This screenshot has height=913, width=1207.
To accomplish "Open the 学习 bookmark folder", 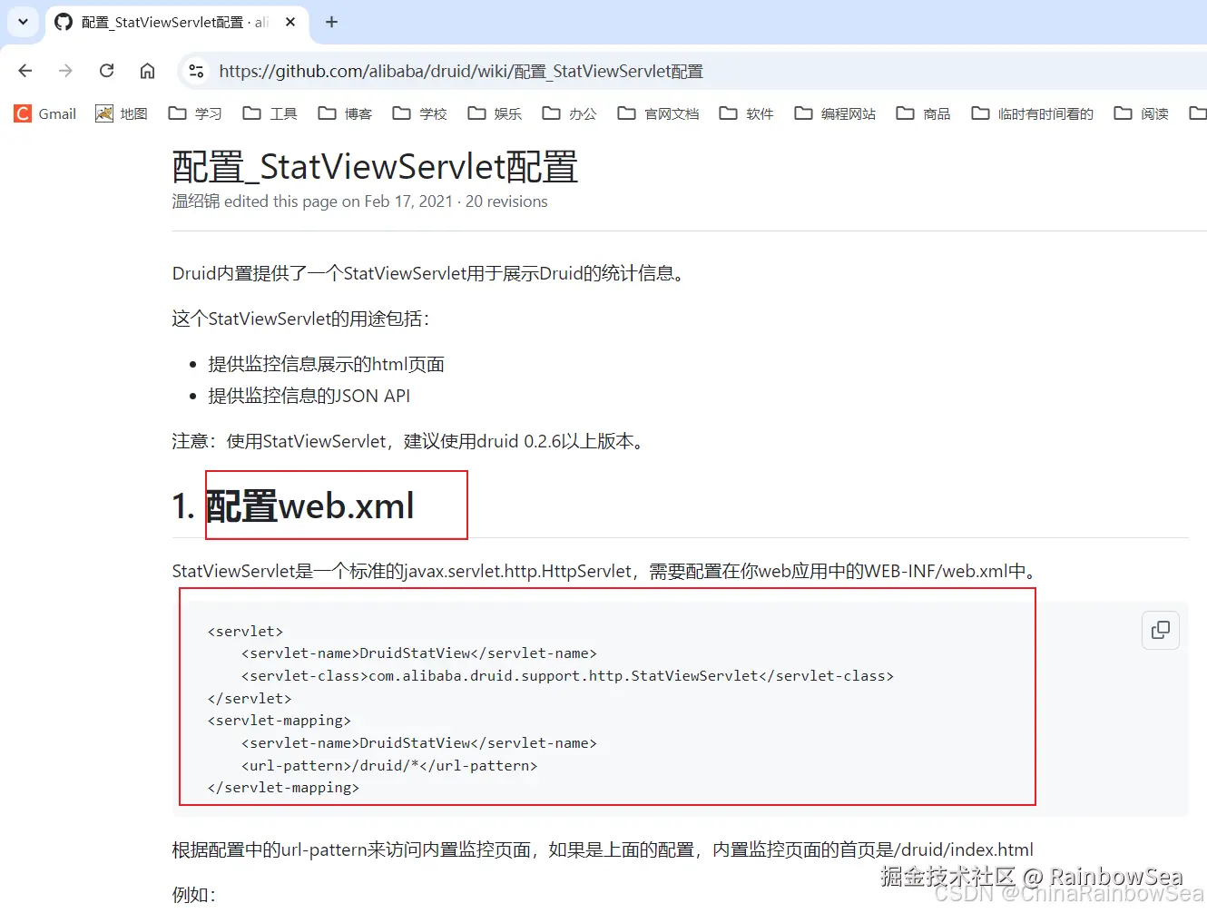I will tap(195, 113).
